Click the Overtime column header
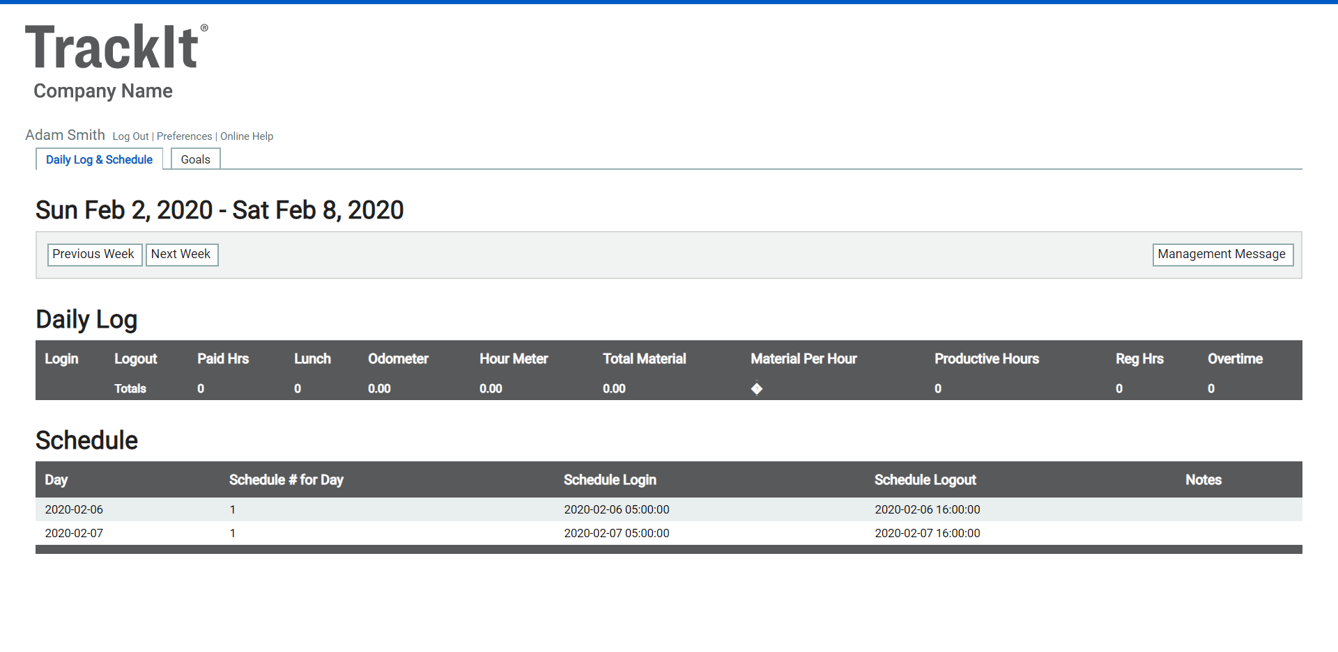This screenshot has height=652, width=1338. pyautogui.click(x=1235, y=359)
